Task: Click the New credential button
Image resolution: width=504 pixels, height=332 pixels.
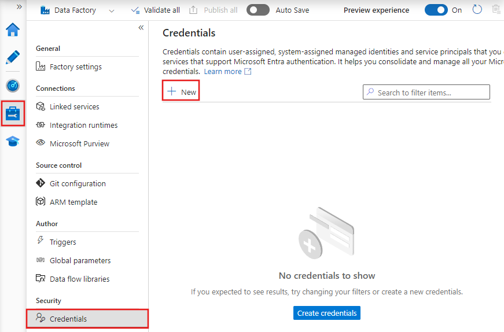Action: pyautogui.click(x=181, y=92)
